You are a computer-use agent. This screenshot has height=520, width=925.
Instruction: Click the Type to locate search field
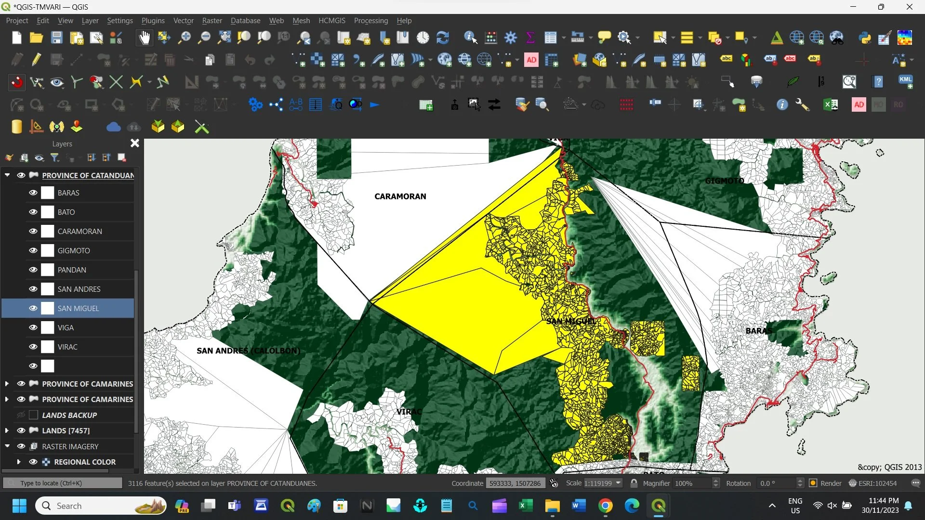click(x=63, y=483)
